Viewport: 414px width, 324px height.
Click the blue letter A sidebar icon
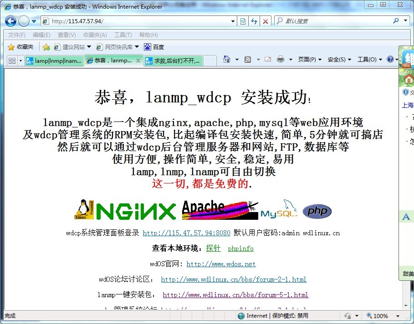point(406,217)
